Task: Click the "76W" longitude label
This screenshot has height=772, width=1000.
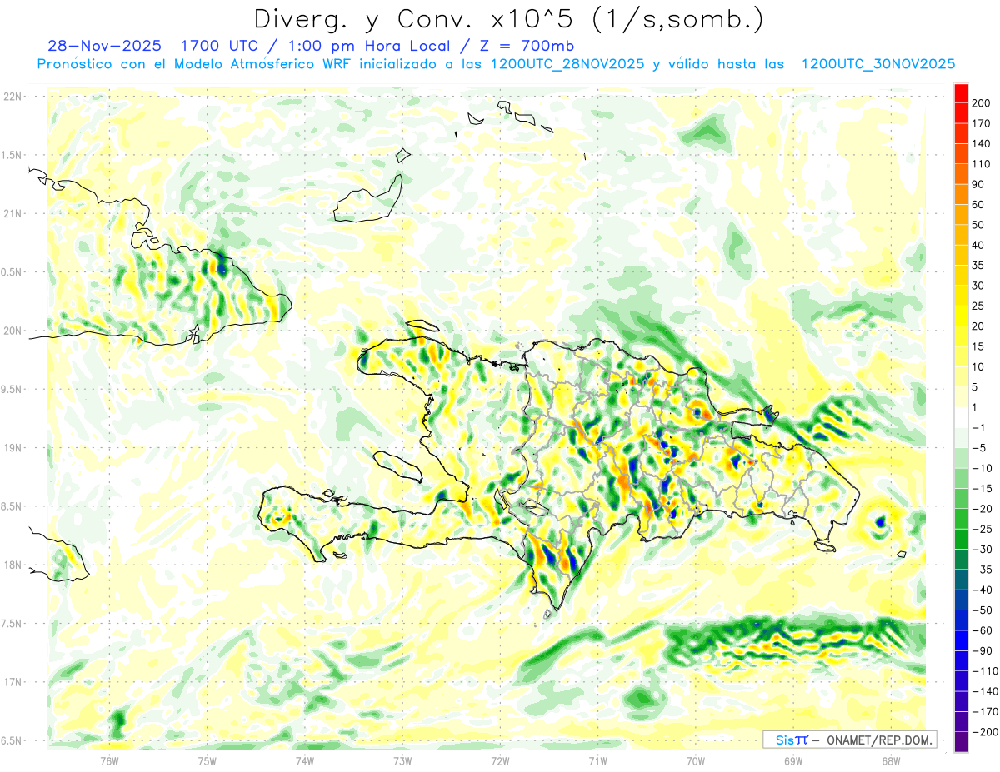Action: (109, 760)
